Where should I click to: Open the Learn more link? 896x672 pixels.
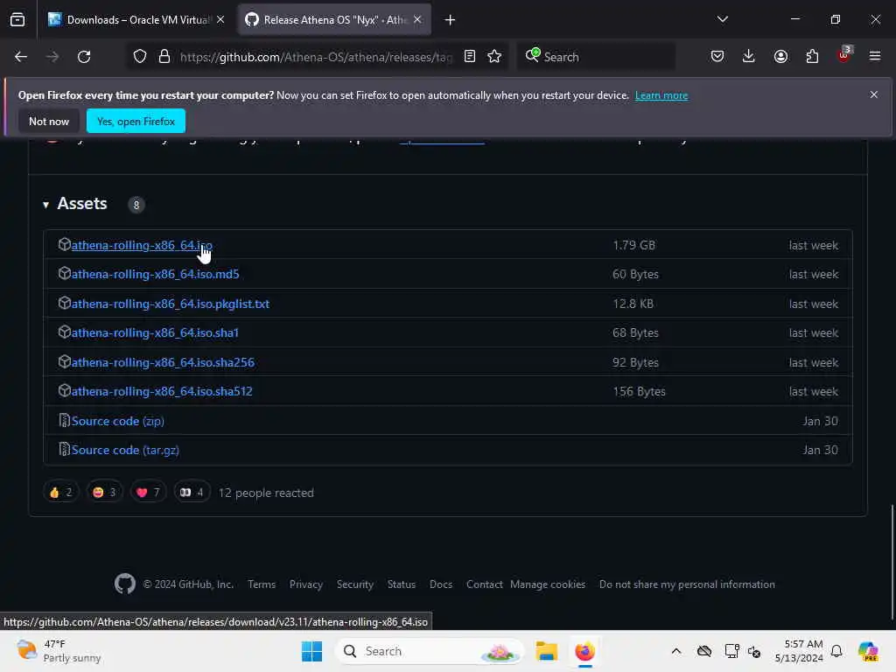coord(661,95)
